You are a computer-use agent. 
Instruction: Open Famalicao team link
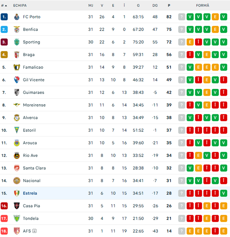(x=33, y=67)
